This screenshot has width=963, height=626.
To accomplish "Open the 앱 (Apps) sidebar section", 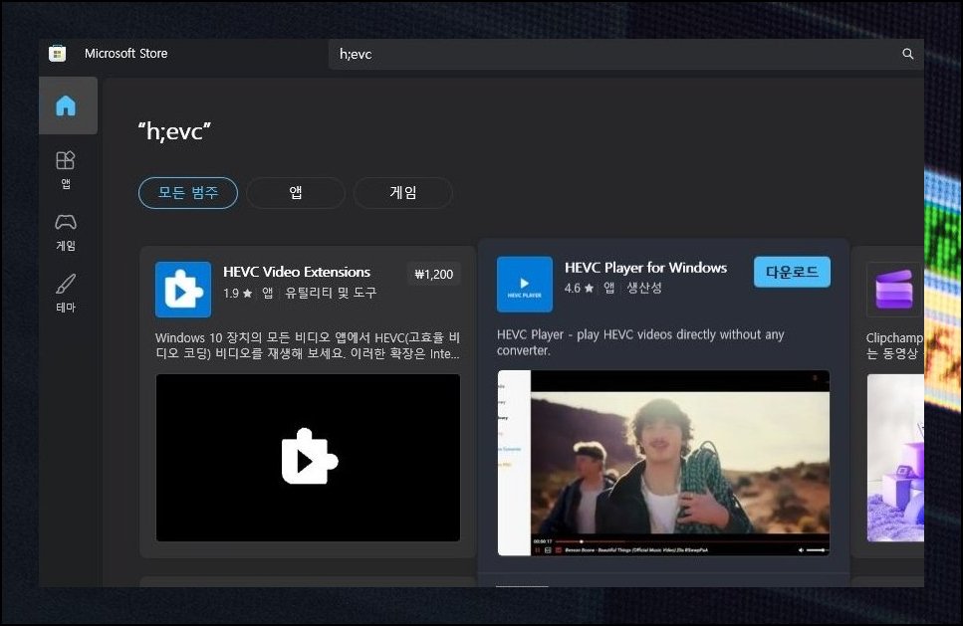I will tap(66, 170).
